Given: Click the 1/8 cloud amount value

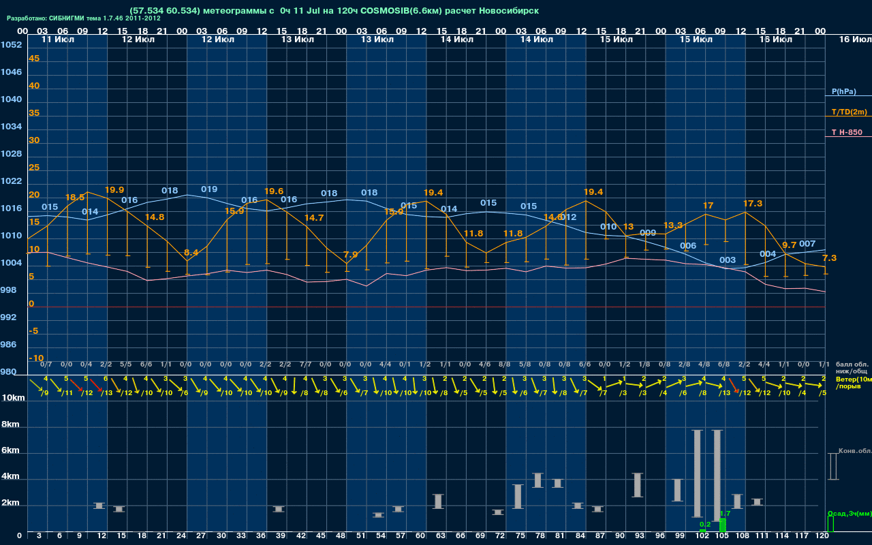Looking at the screenshot, I should pos(644,365).
